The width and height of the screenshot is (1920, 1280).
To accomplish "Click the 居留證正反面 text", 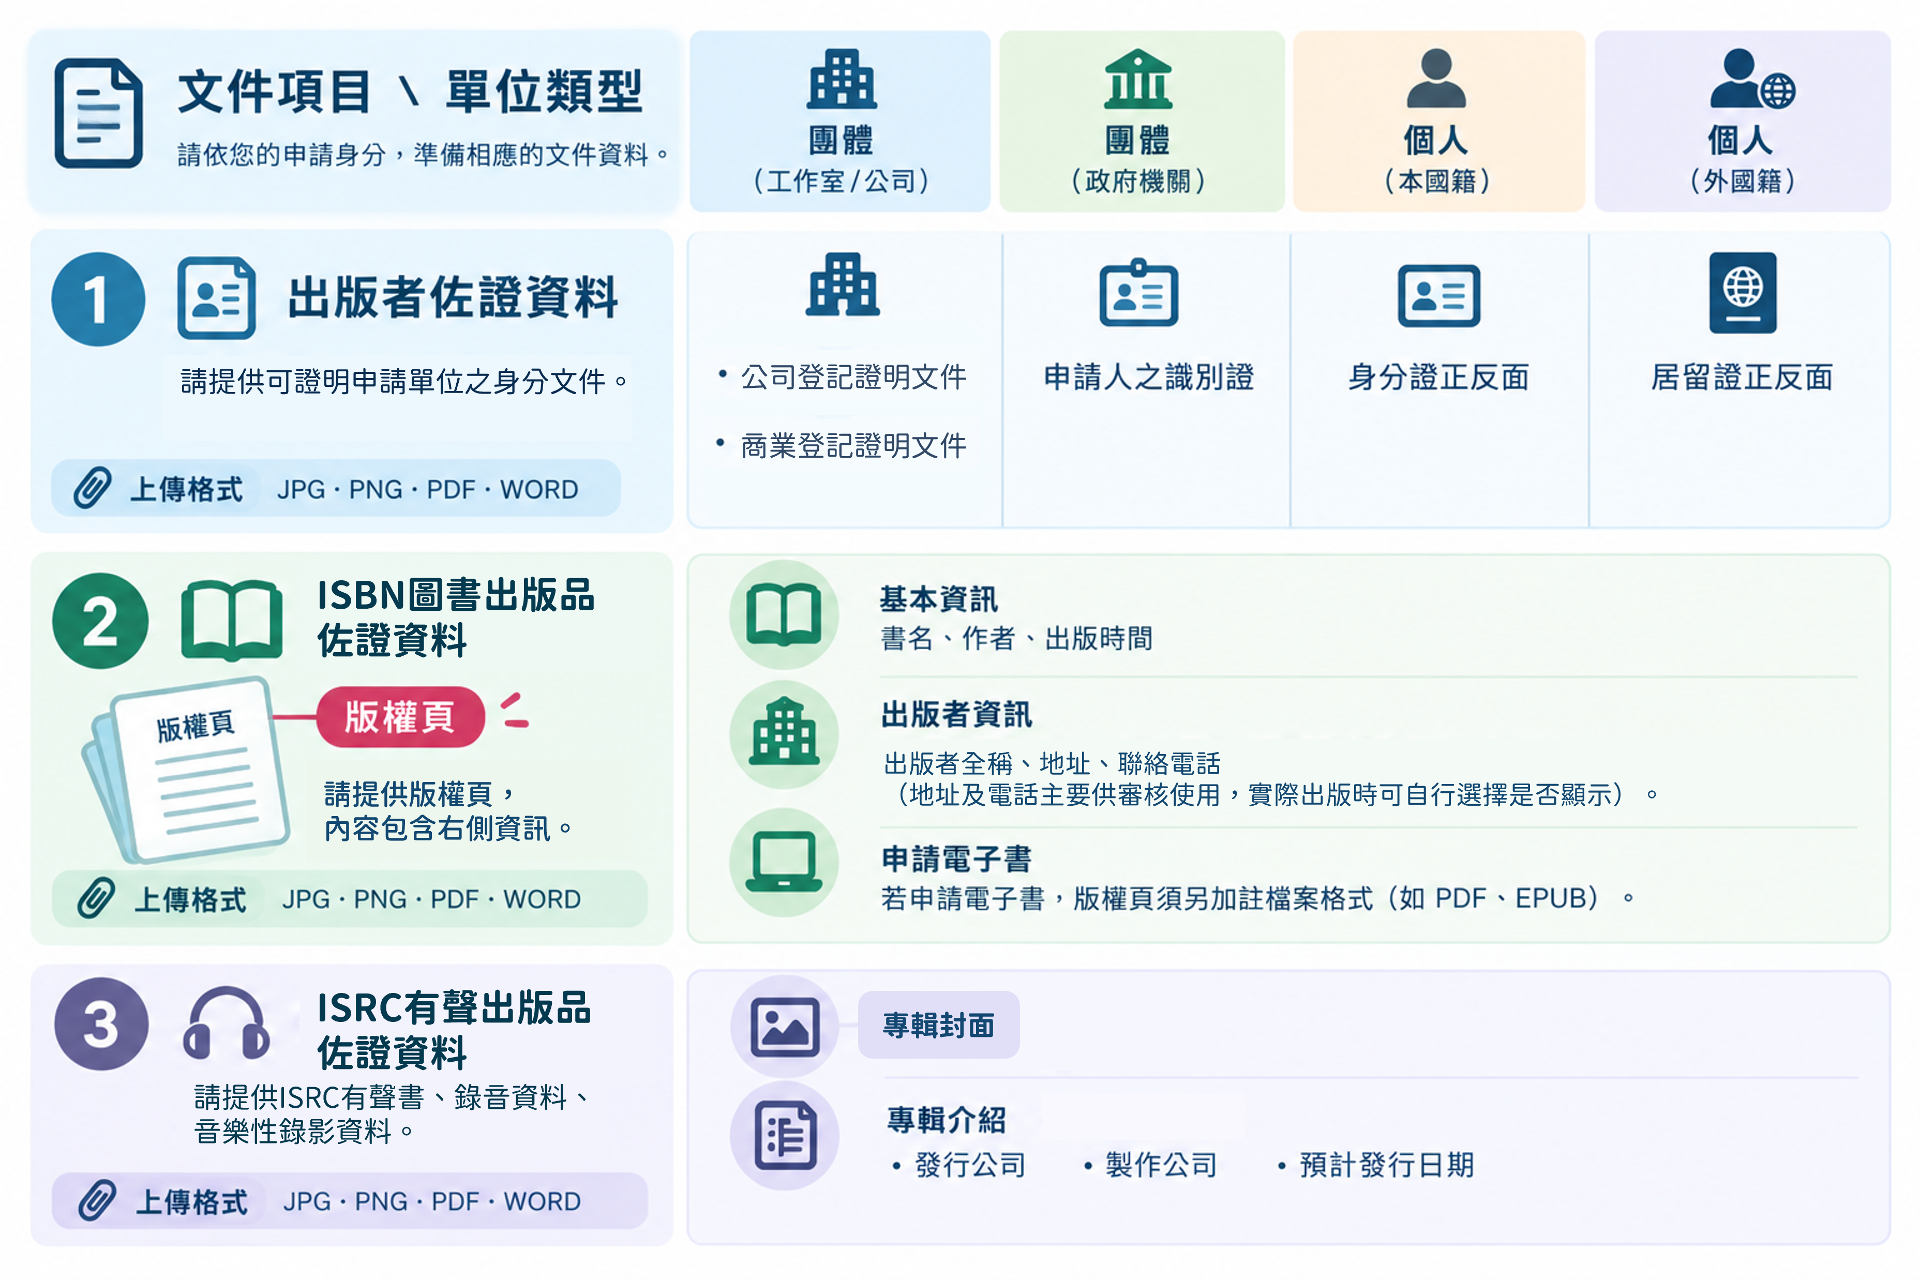I will [1742, 377].
